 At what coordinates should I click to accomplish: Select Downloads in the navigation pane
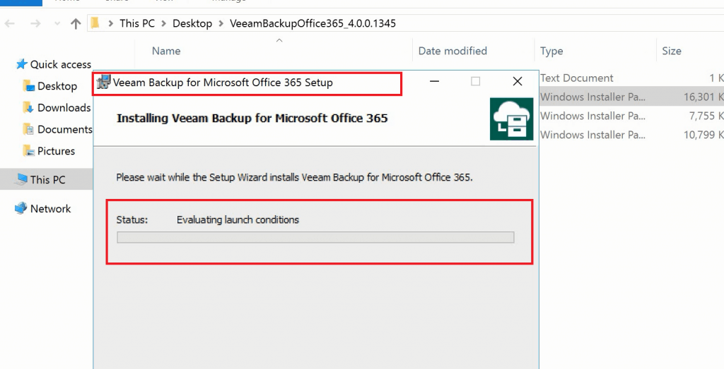[64, 108]
